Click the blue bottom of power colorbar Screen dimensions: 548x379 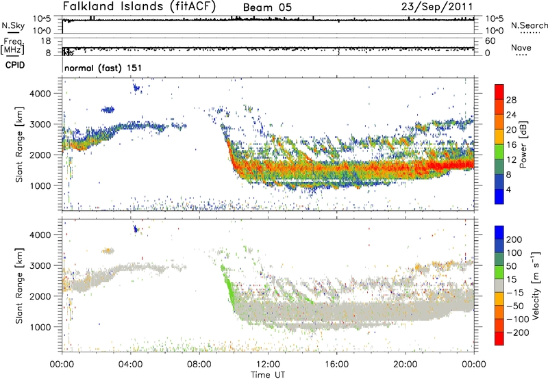coord(499,196)
